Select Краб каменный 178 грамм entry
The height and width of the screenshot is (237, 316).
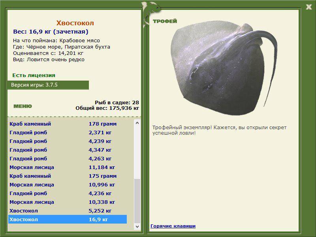68,124
